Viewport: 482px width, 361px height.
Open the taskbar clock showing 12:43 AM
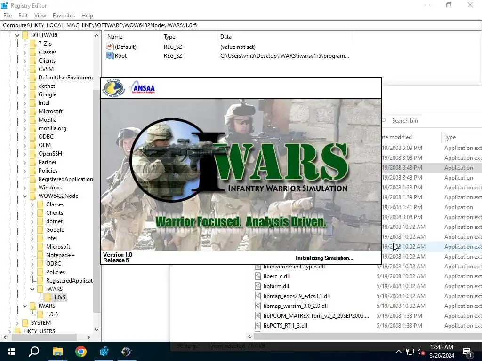pos(442,352)
